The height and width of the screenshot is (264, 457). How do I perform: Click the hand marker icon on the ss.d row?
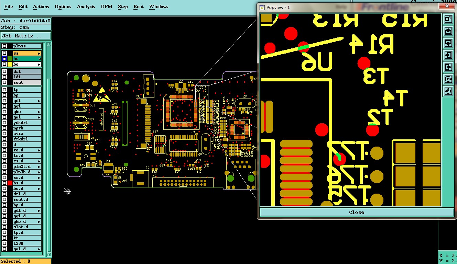pyautogui.click(x=39, y=178)
